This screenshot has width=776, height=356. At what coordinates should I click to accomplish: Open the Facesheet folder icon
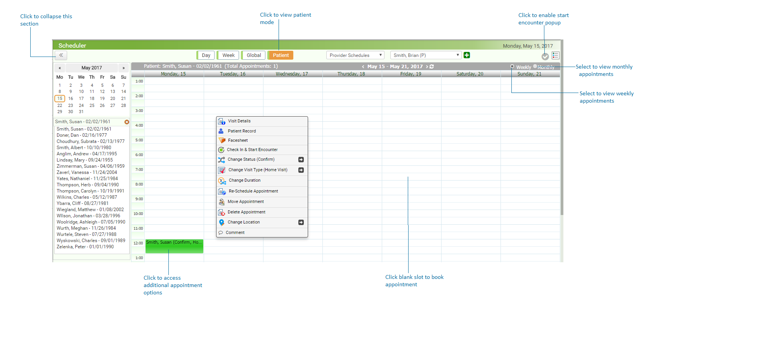click(x=222, y=140)
